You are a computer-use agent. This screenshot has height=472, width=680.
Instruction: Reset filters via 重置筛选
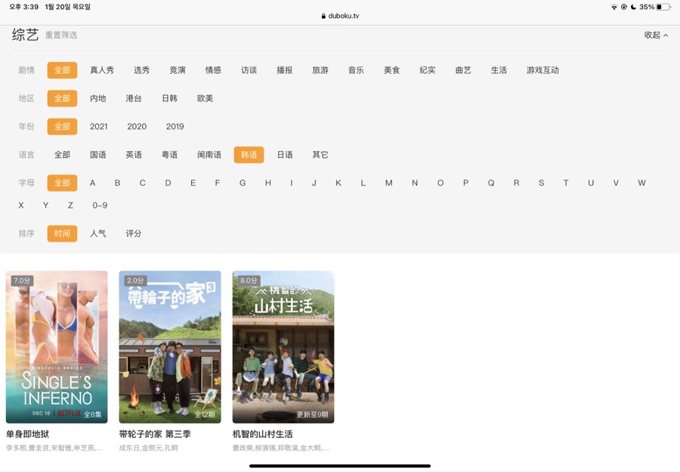tap(61, 35)
